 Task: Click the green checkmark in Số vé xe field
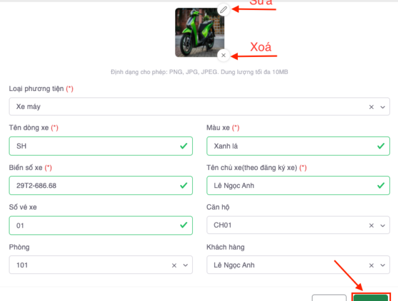[x=183, y=226]
